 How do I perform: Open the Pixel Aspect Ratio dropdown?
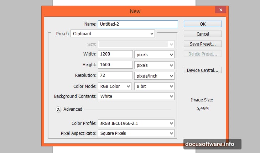(136, 133)
